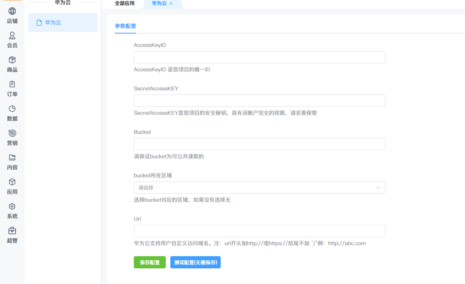Open the bucket所在区域 请选择 dropdown
This screenshot has width=465, height=284.
[259, 188]
